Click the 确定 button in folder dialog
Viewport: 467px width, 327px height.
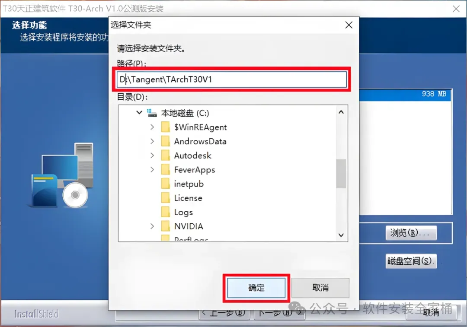(256, 288)
